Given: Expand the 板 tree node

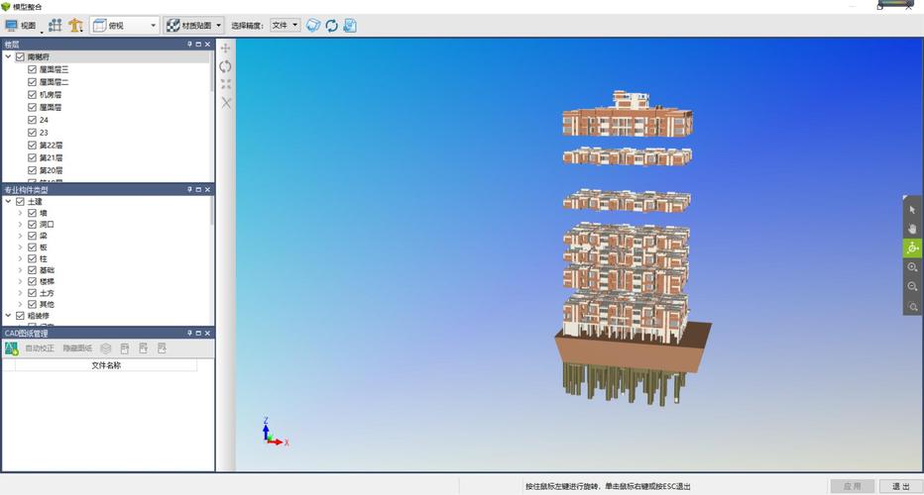Looking at the screenshot, I should point(20,247).
